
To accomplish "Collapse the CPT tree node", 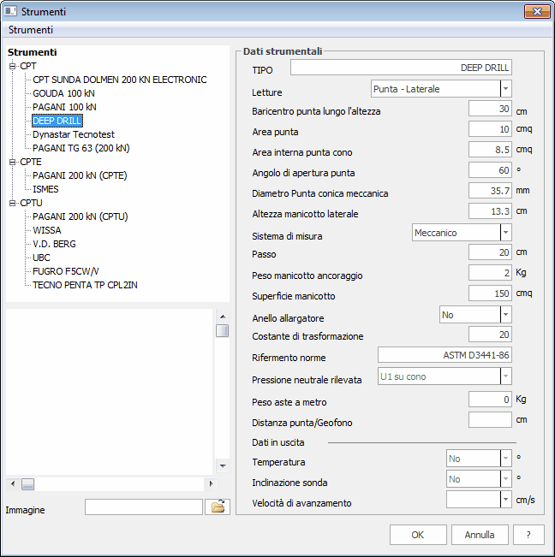I will pyautogui.click(x=13, y=66).
